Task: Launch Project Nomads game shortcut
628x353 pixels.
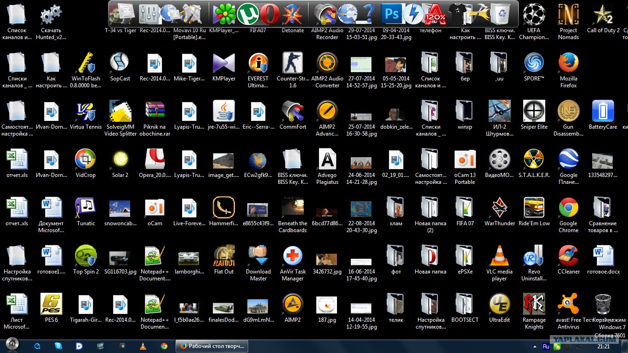Action: coord(568,22)
